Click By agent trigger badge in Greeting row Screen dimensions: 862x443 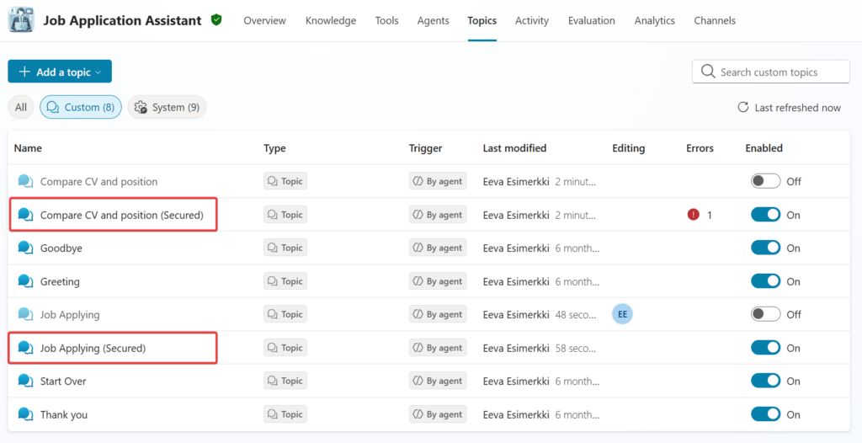coord(438,281)
